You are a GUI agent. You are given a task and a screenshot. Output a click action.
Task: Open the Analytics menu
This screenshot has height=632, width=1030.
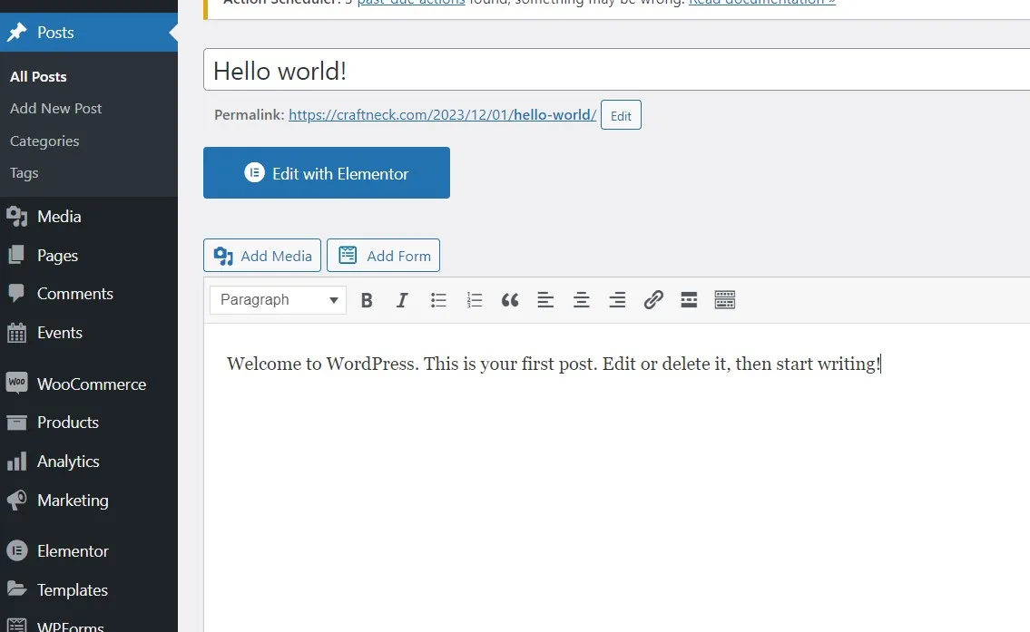pyautogui.click(x=89, y=462)
